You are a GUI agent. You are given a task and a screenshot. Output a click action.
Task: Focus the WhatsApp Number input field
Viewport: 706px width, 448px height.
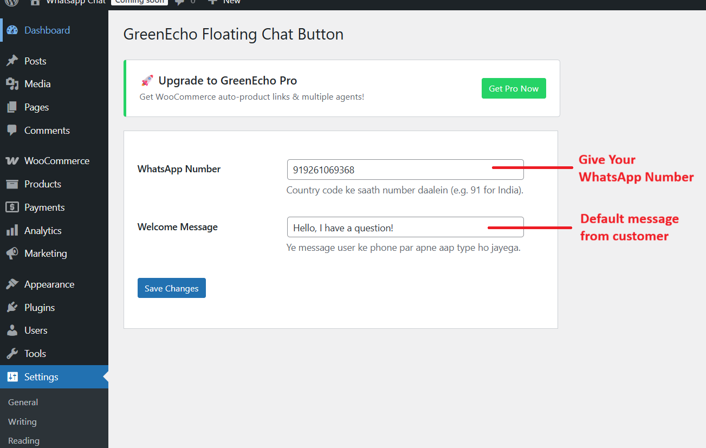(405, 170)
